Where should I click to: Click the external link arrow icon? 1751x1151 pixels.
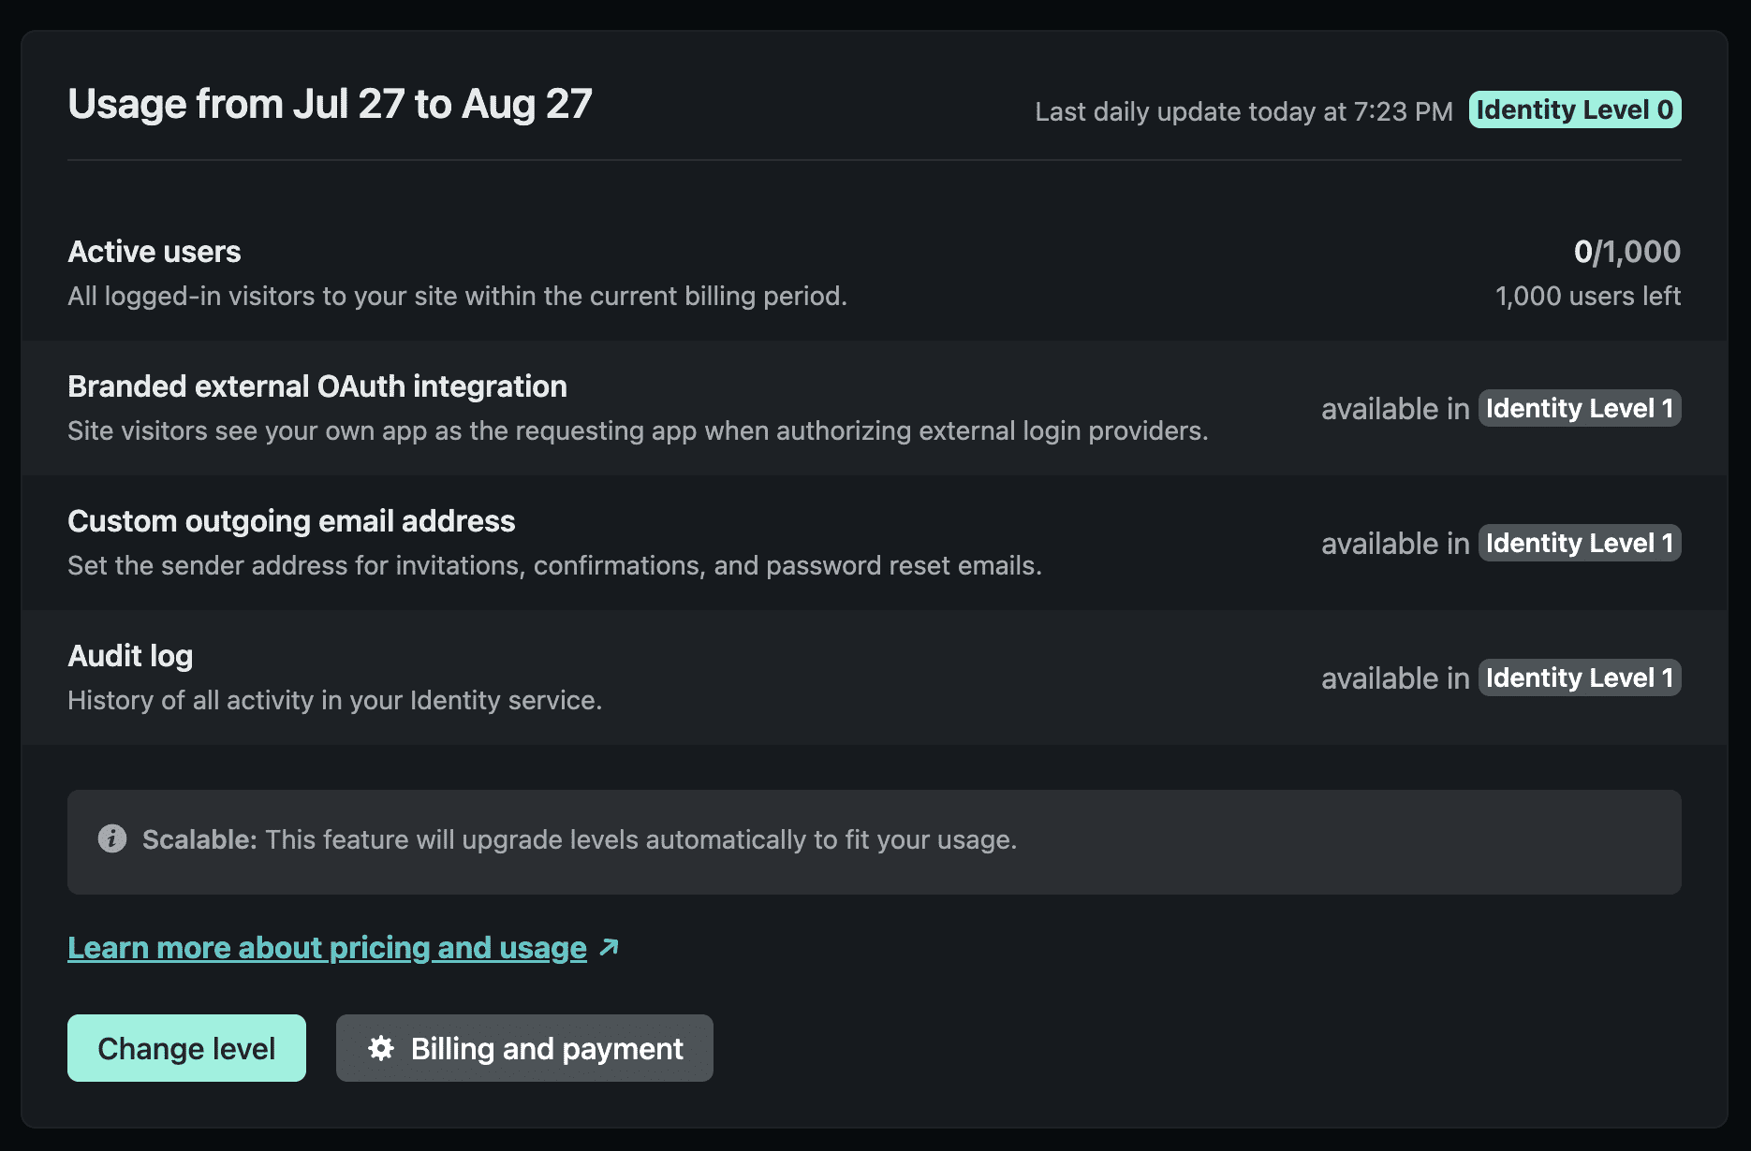tap(609, 947)
